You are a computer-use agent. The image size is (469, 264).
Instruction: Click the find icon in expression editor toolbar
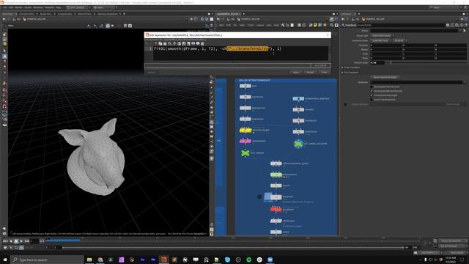click(x=169, y=43)
